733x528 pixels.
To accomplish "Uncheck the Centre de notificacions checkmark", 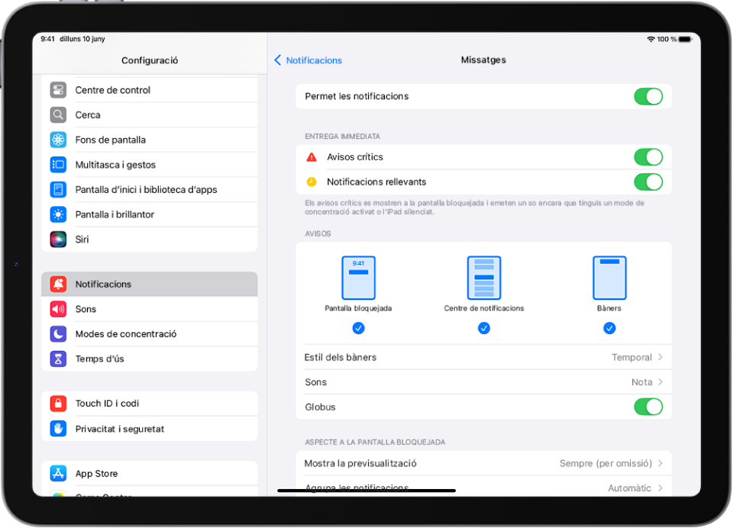I will [484, 328].
